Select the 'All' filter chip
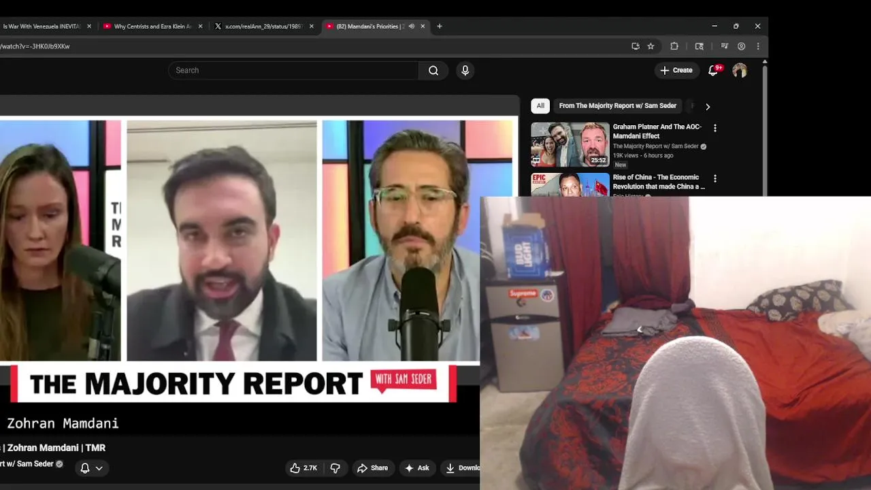 click(540, 105)
